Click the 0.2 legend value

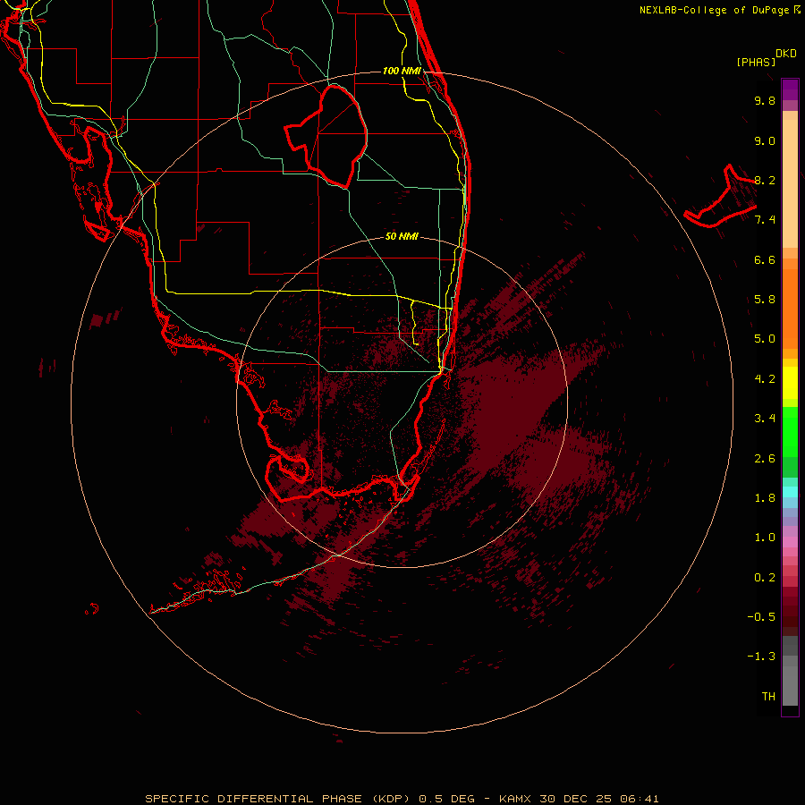[x=765, y=578]
